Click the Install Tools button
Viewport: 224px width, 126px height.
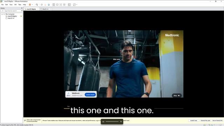pos(194,120)
